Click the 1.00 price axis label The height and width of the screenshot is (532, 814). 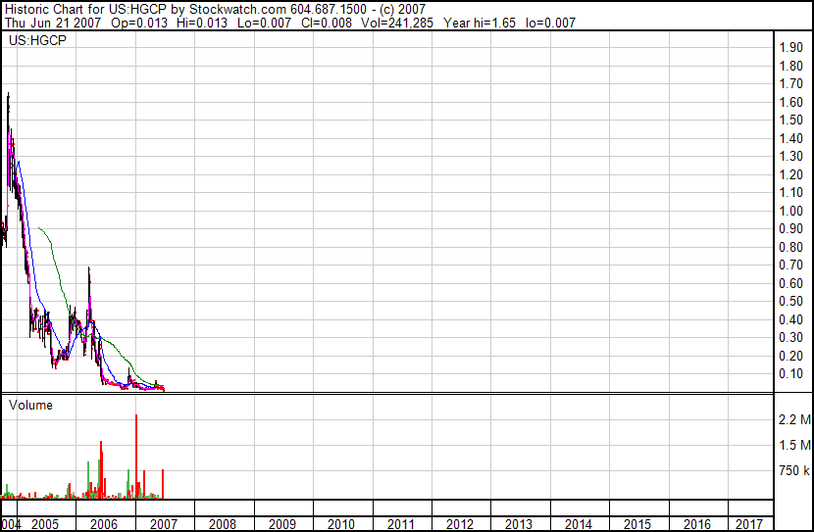(x=790, y=211)
